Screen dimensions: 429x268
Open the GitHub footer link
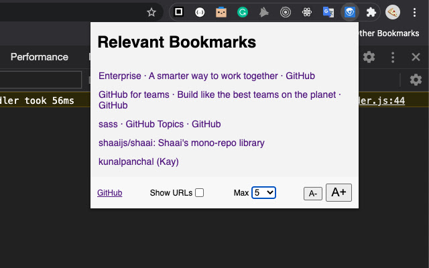click(x=110, y=193)
